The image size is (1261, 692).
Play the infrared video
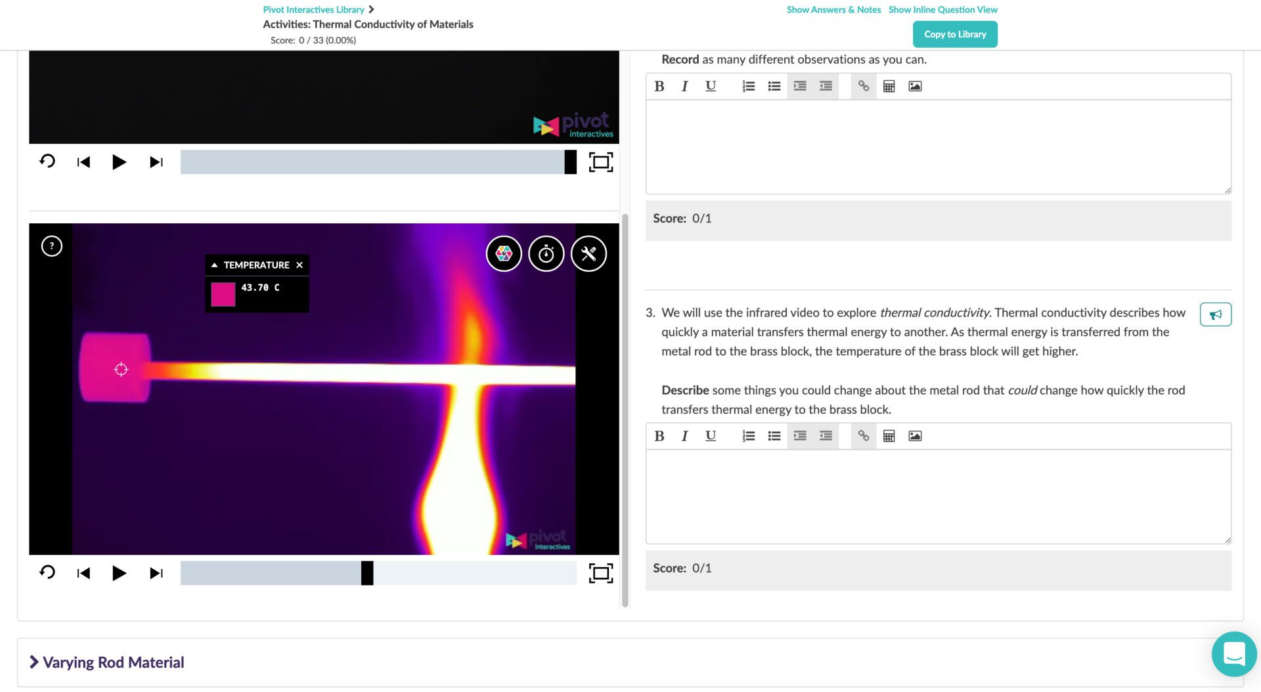tap(119, 573)
